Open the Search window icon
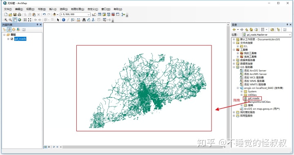This screenshot has width=294, height=155. point(109,14)
